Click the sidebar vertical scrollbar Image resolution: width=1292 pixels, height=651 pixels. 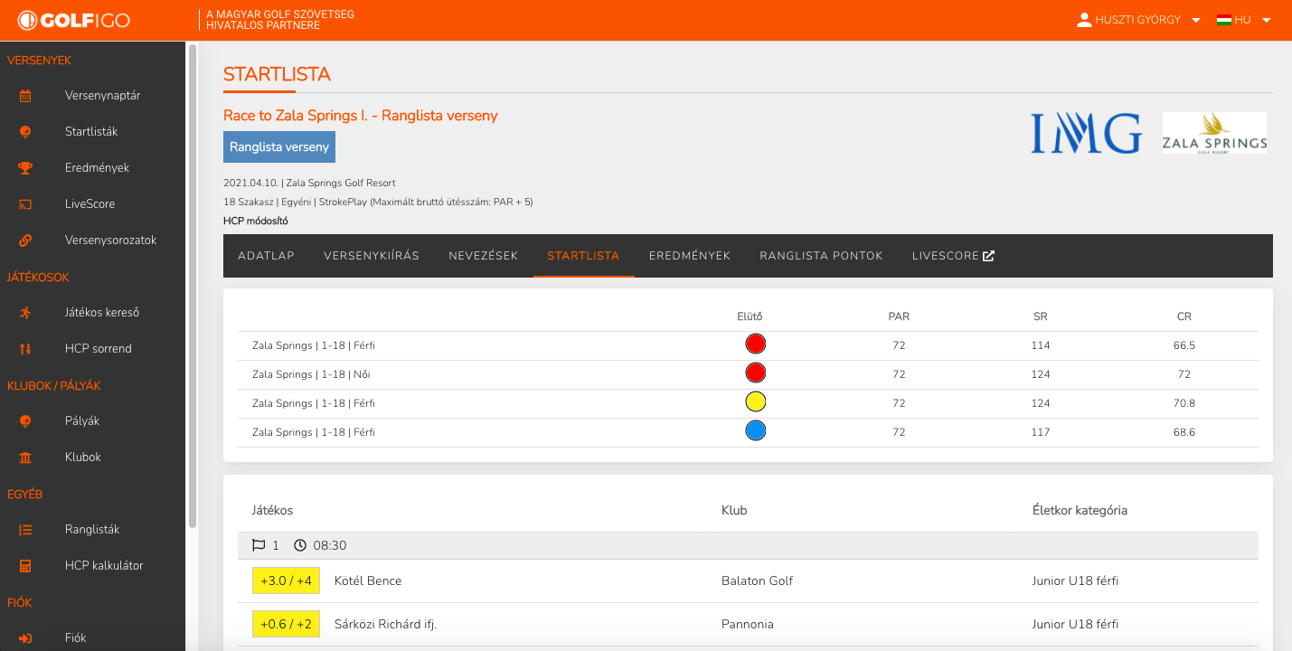click(192, 286)
